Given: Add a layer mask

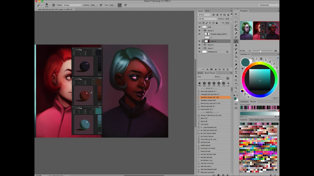Looking at the screenshot, I should click(211, 69).
